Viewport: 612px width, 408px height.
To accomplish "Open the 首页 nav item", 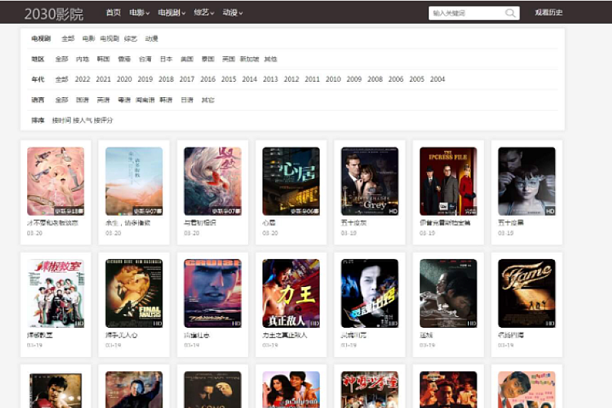I will tap(114, 13).
